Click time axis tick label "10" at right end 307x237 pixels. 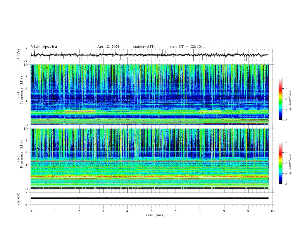[273, 211]
